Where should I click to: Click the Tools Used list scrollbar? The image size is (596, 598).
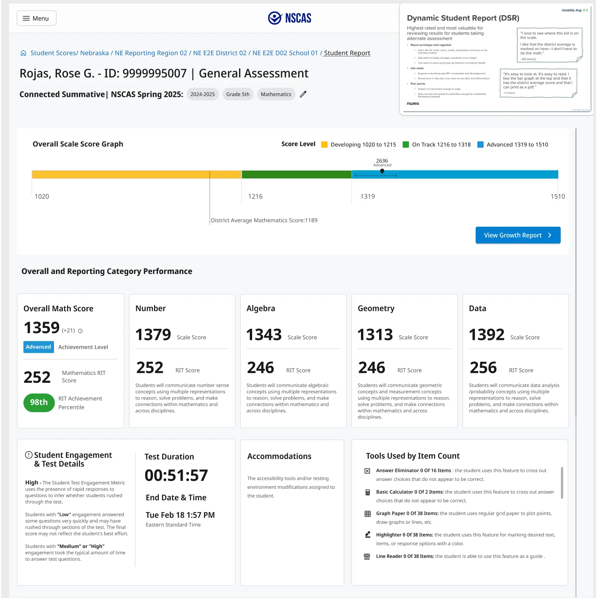[562, 483]
